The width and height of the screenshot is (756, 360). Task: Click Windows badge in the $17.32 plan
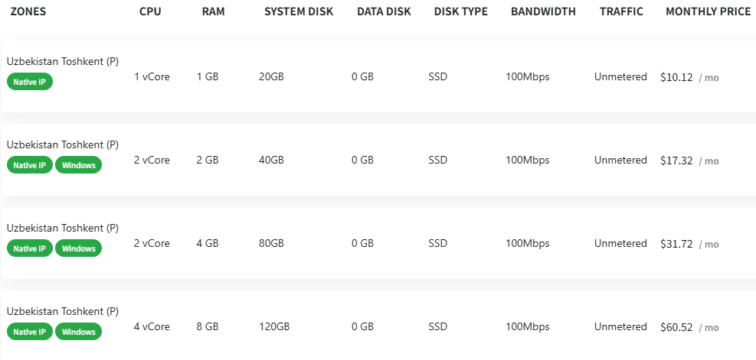tap(78, 165)
